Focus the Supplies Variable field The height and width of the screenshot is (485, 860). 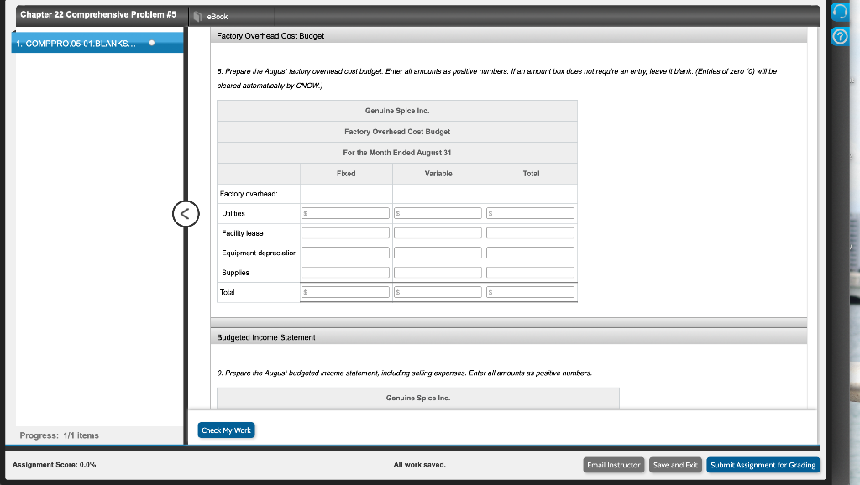[438, 273]
